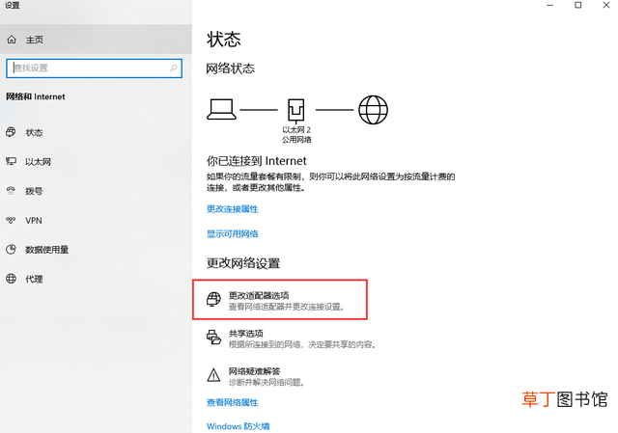Minimize the 设置 window
Screen dimensions: 618x433
pyautogui.click(x=550, y=5)
